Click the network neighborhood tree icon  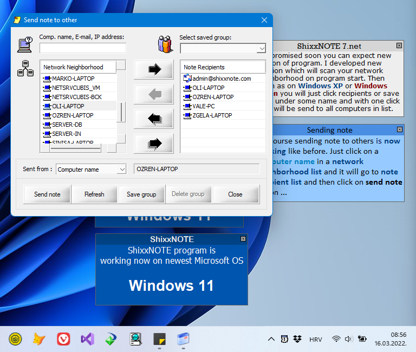[x=25, y=68]
